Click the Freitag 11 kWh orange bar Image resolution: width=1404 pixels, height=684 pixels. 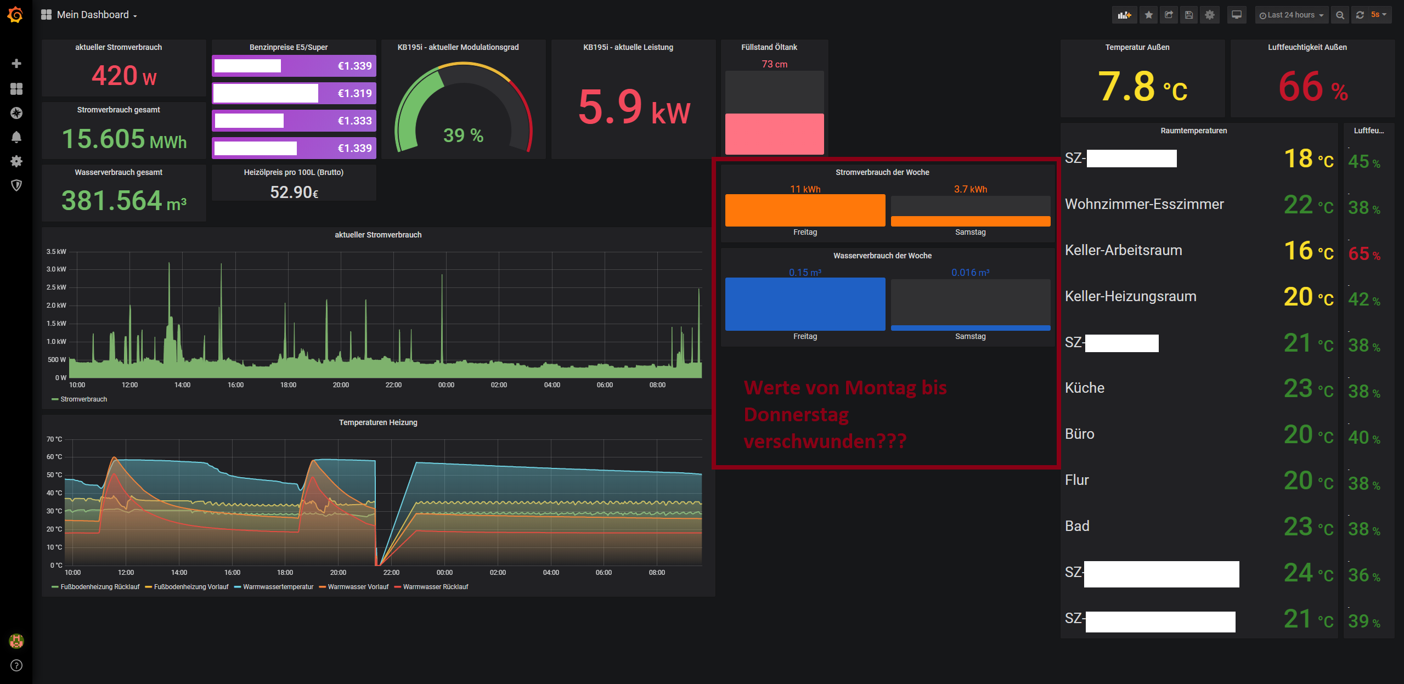805,210
